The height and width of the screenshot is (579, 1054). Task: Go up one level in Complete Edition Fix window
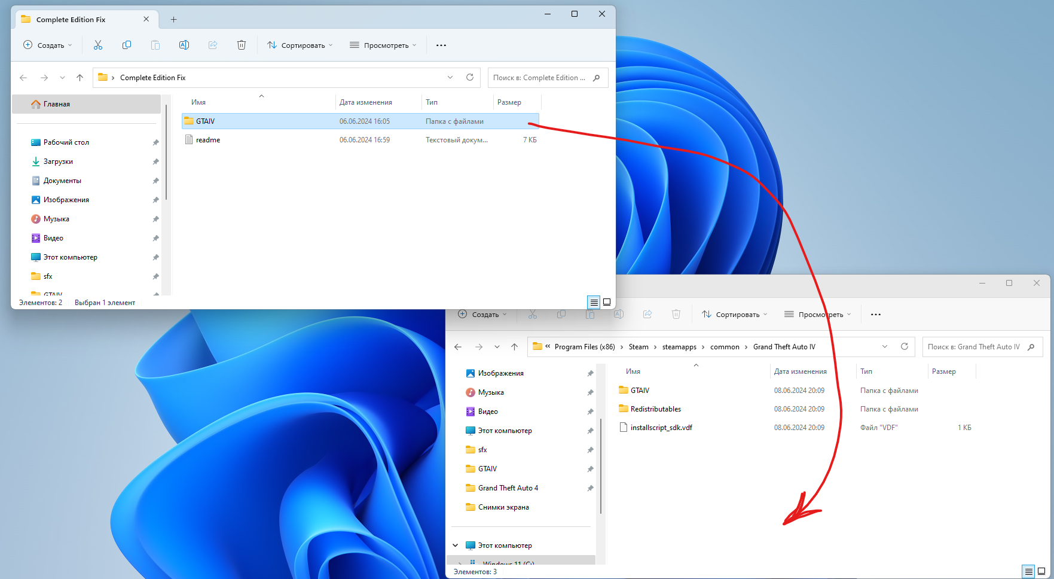tap(80, 78)
